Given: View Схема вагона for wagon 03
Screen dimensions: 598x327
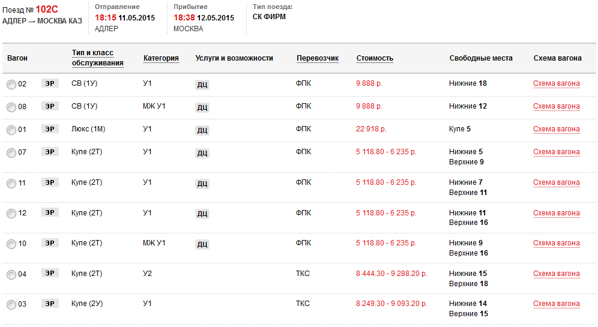Looking at the screenshot, I should (x=557, y=304).
